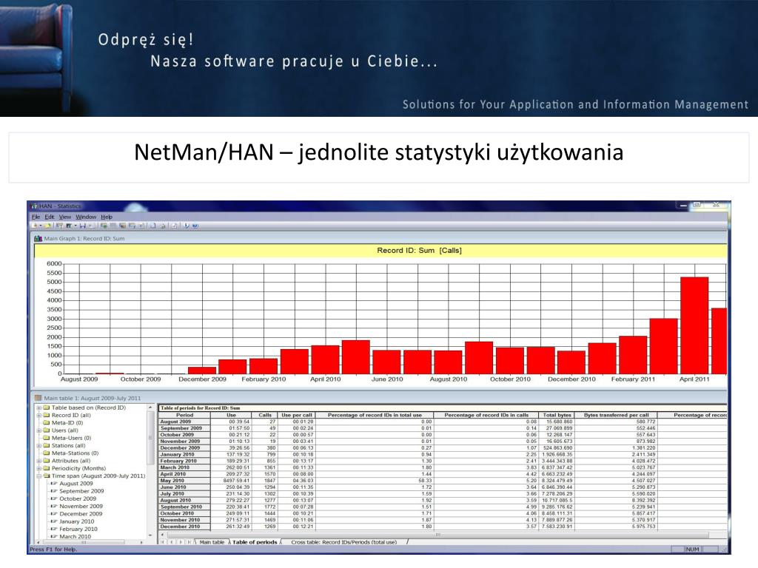Click the Main Graph 1 chart icon
Screen dimensions: 758x568
(38, 239)
